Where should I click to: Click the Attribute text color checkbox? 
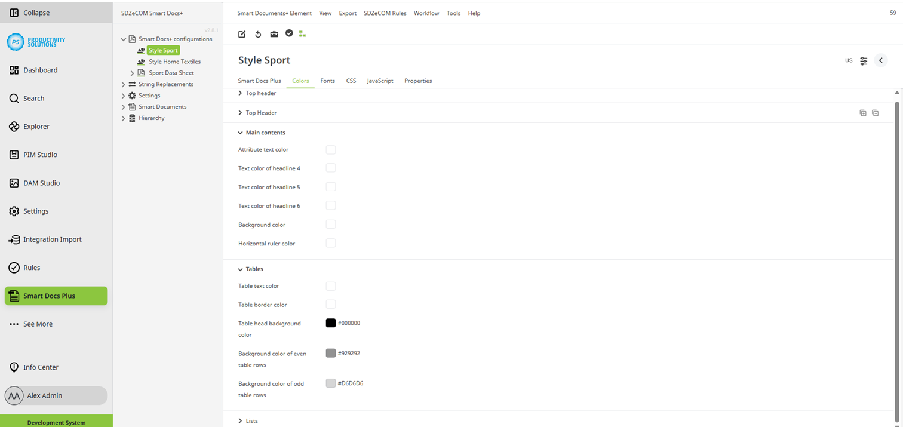click(x=331, y=149)
